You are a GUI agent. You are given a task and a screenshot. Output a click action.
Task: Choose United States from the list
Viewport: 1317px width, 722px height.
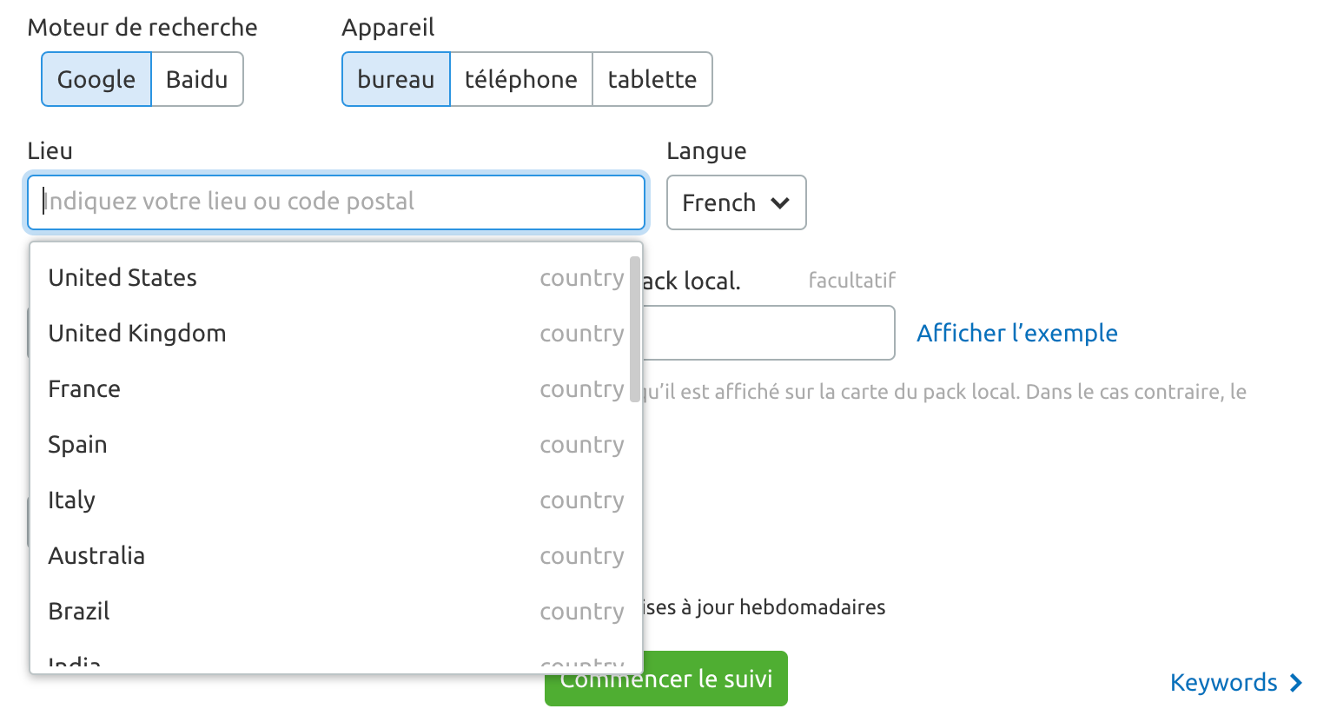(x=122, y=278)
